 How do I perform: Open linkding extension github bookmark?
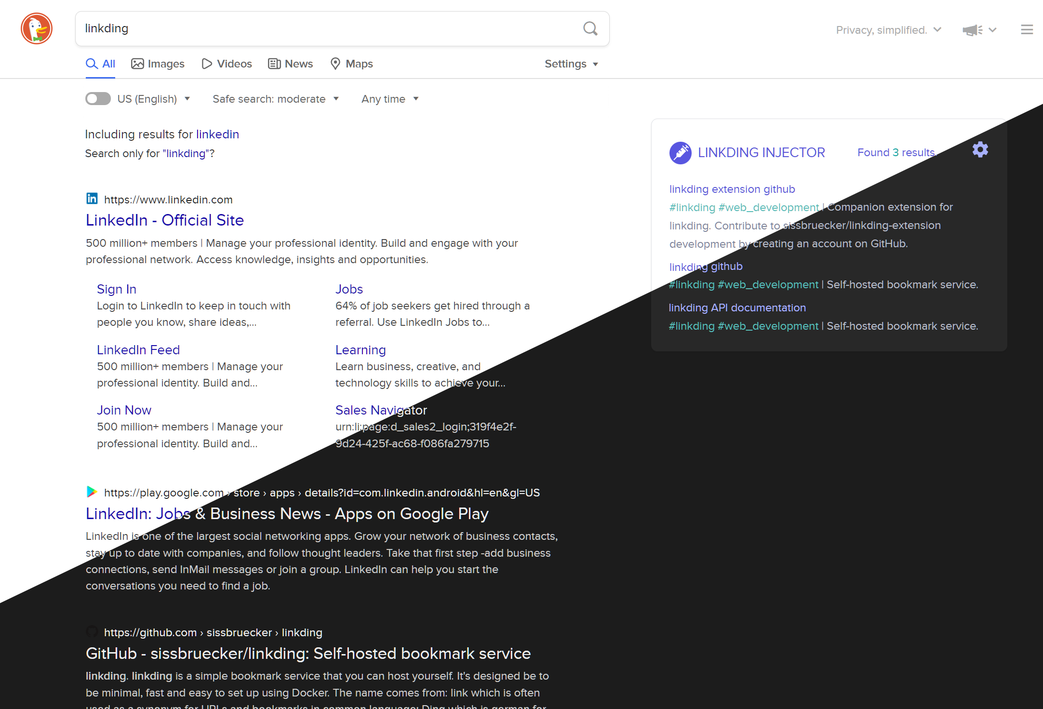(x=732, y=189)
